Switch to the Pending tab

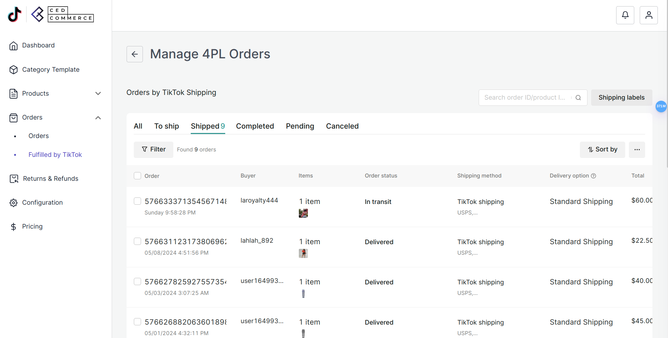300,126
